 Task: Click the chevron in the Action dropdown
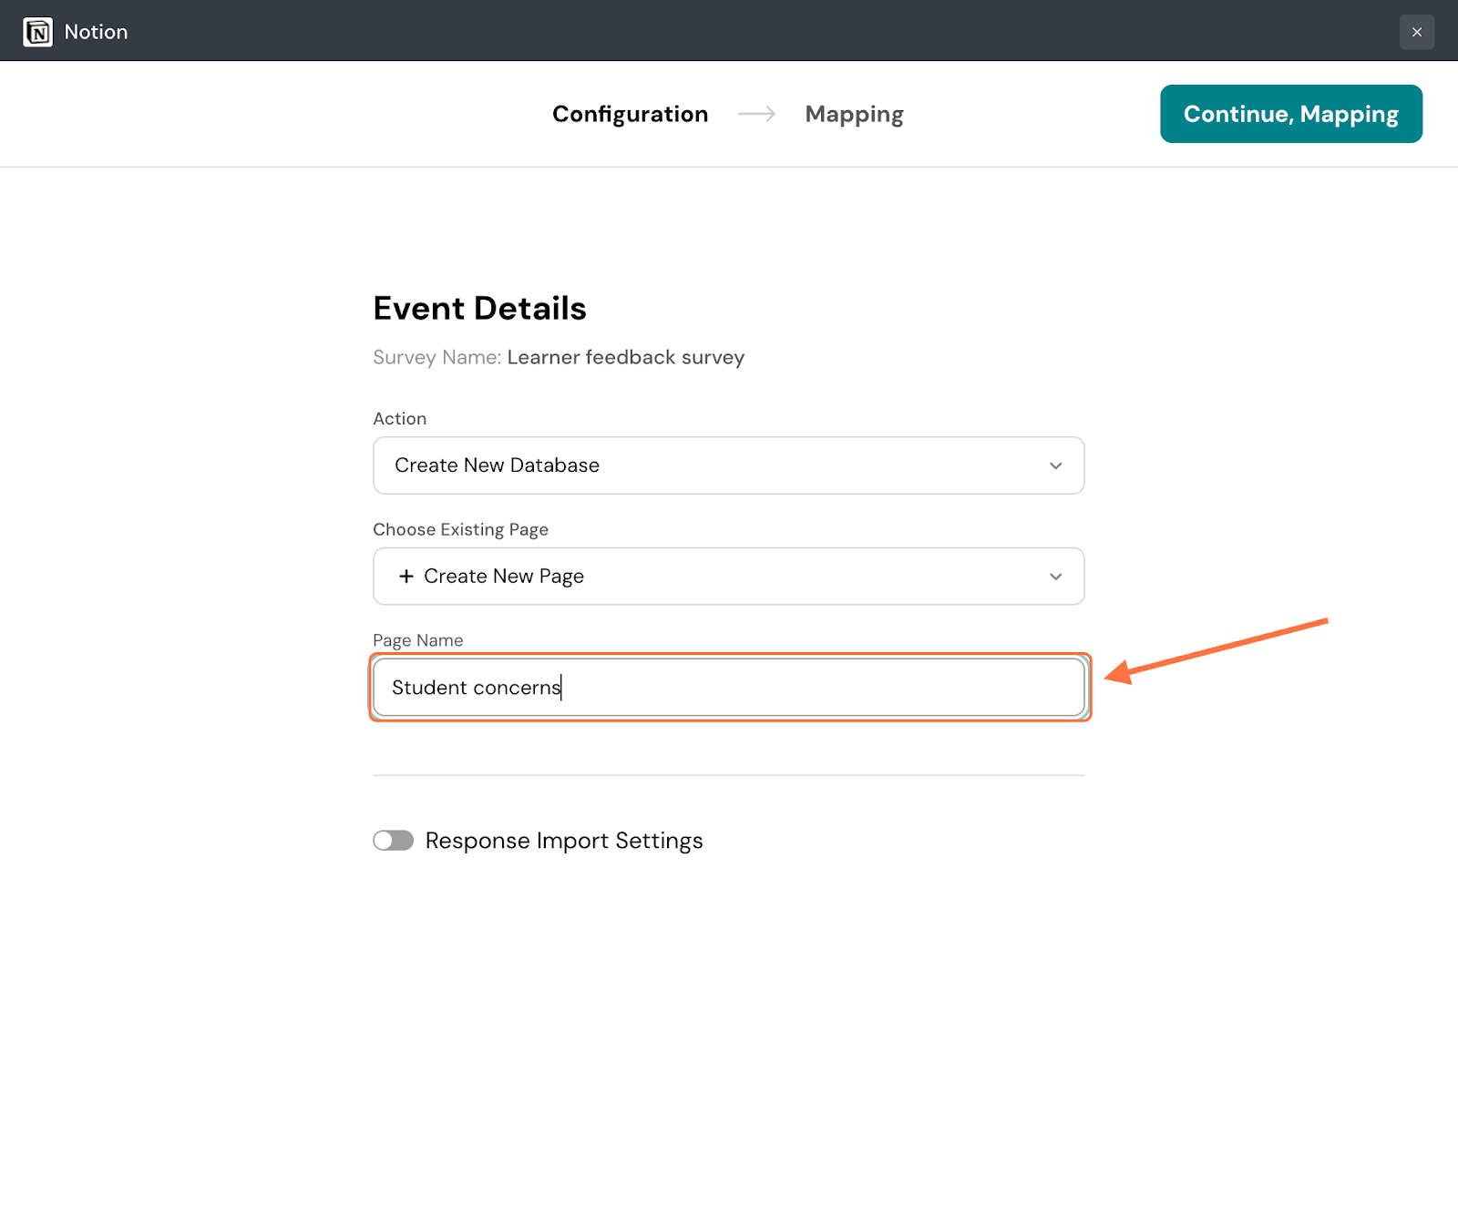point(1055,465)
